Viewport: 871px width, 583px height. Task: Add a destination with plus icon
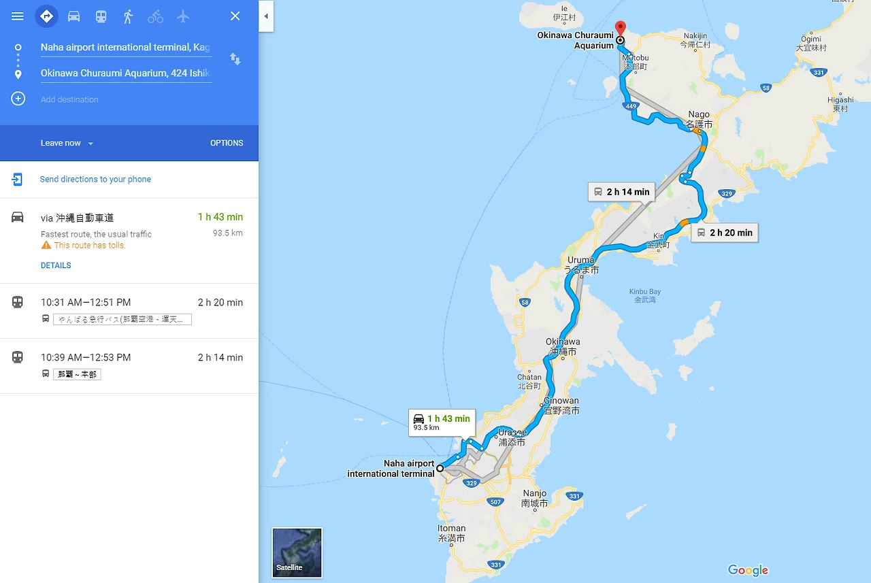click(18, 99)
